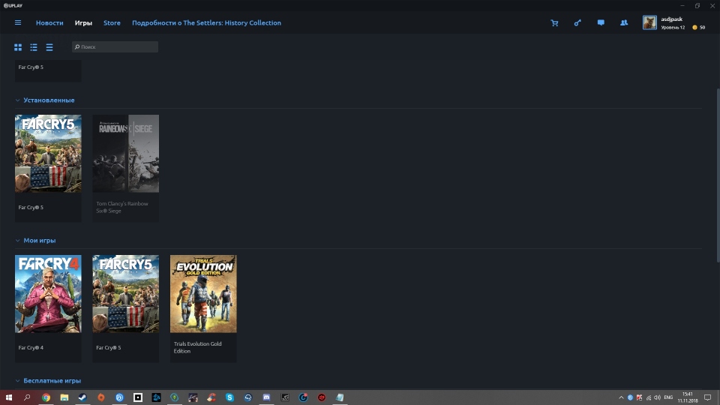Open Trials Evolution Gold Edition cover
Image resolution: width=720 pixels, height=405 pixels.
(203, 294)
